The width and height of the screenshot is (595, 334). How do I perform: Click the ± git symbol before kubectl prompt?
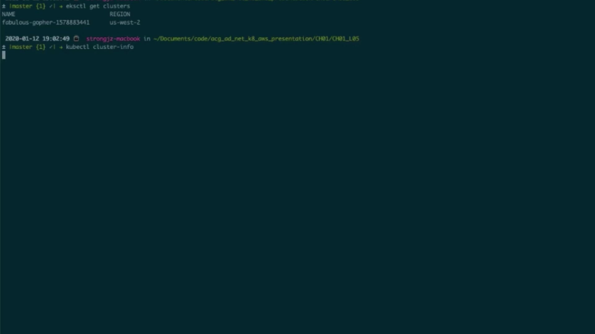(x=4, y=47)
